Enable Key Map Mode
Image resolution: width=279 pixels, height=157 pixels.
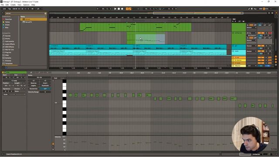point(255,9)
